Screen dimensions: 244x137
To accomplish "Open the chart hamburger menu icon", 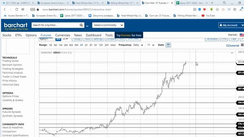I will [x=242, y=45].
